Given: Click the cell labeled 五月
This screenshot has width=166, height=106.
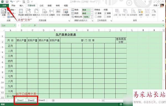Looking at the screenshot, I should (x=11, y=66).
